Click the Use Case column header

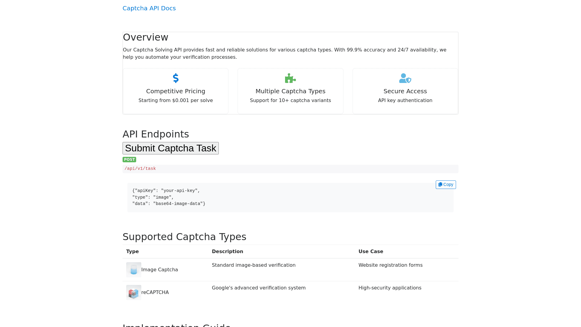coord(371,252)
